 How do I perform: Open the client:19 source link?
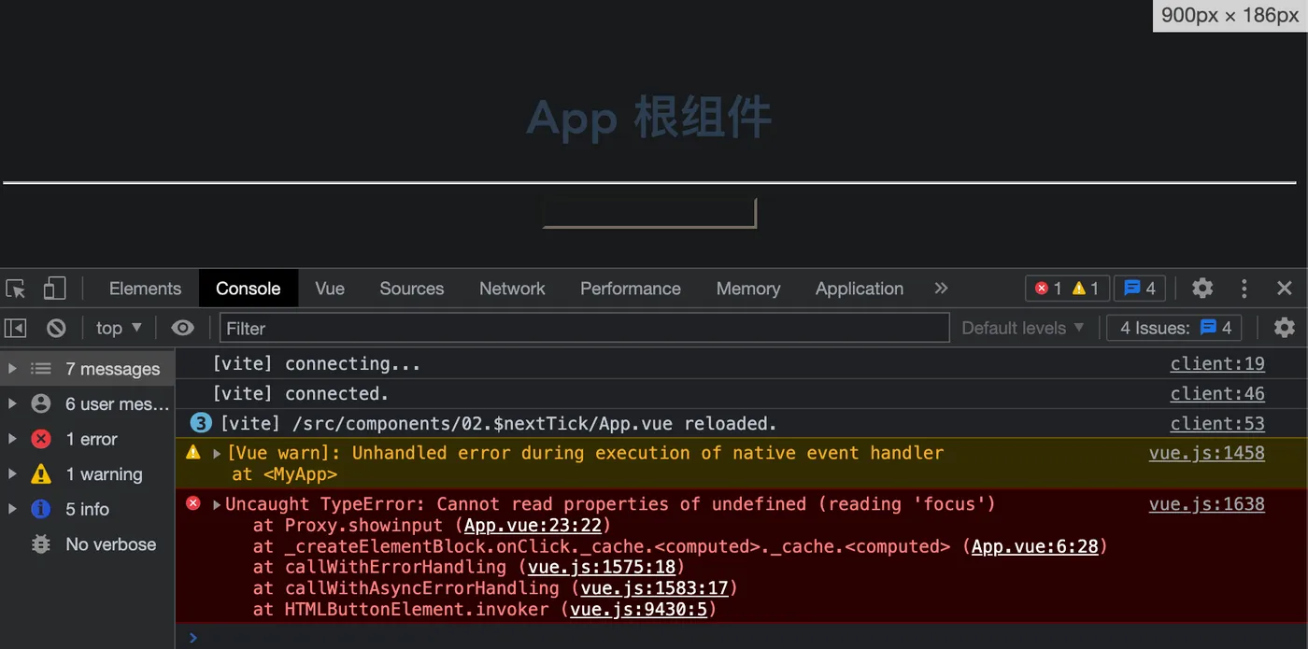(1217, 364)
